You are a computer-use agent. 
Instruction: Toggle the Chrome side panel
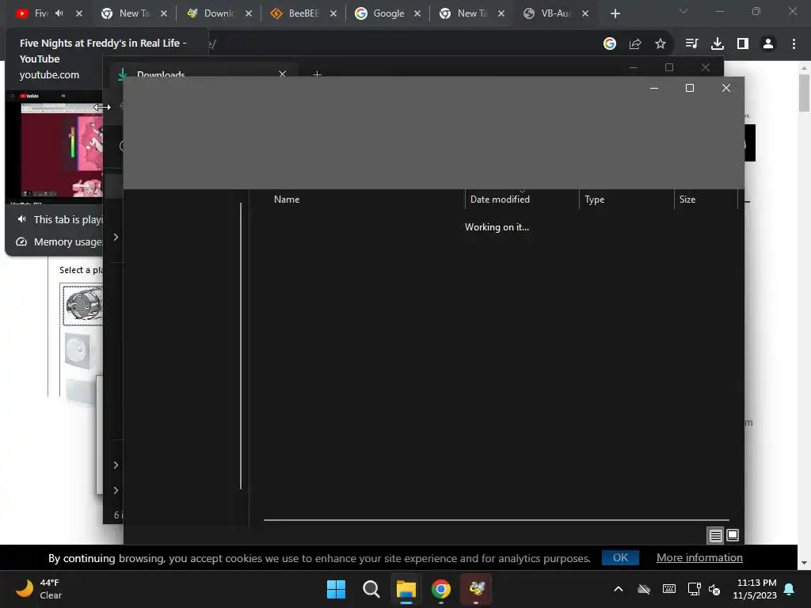pyautogui.click(x=743, y=44)
